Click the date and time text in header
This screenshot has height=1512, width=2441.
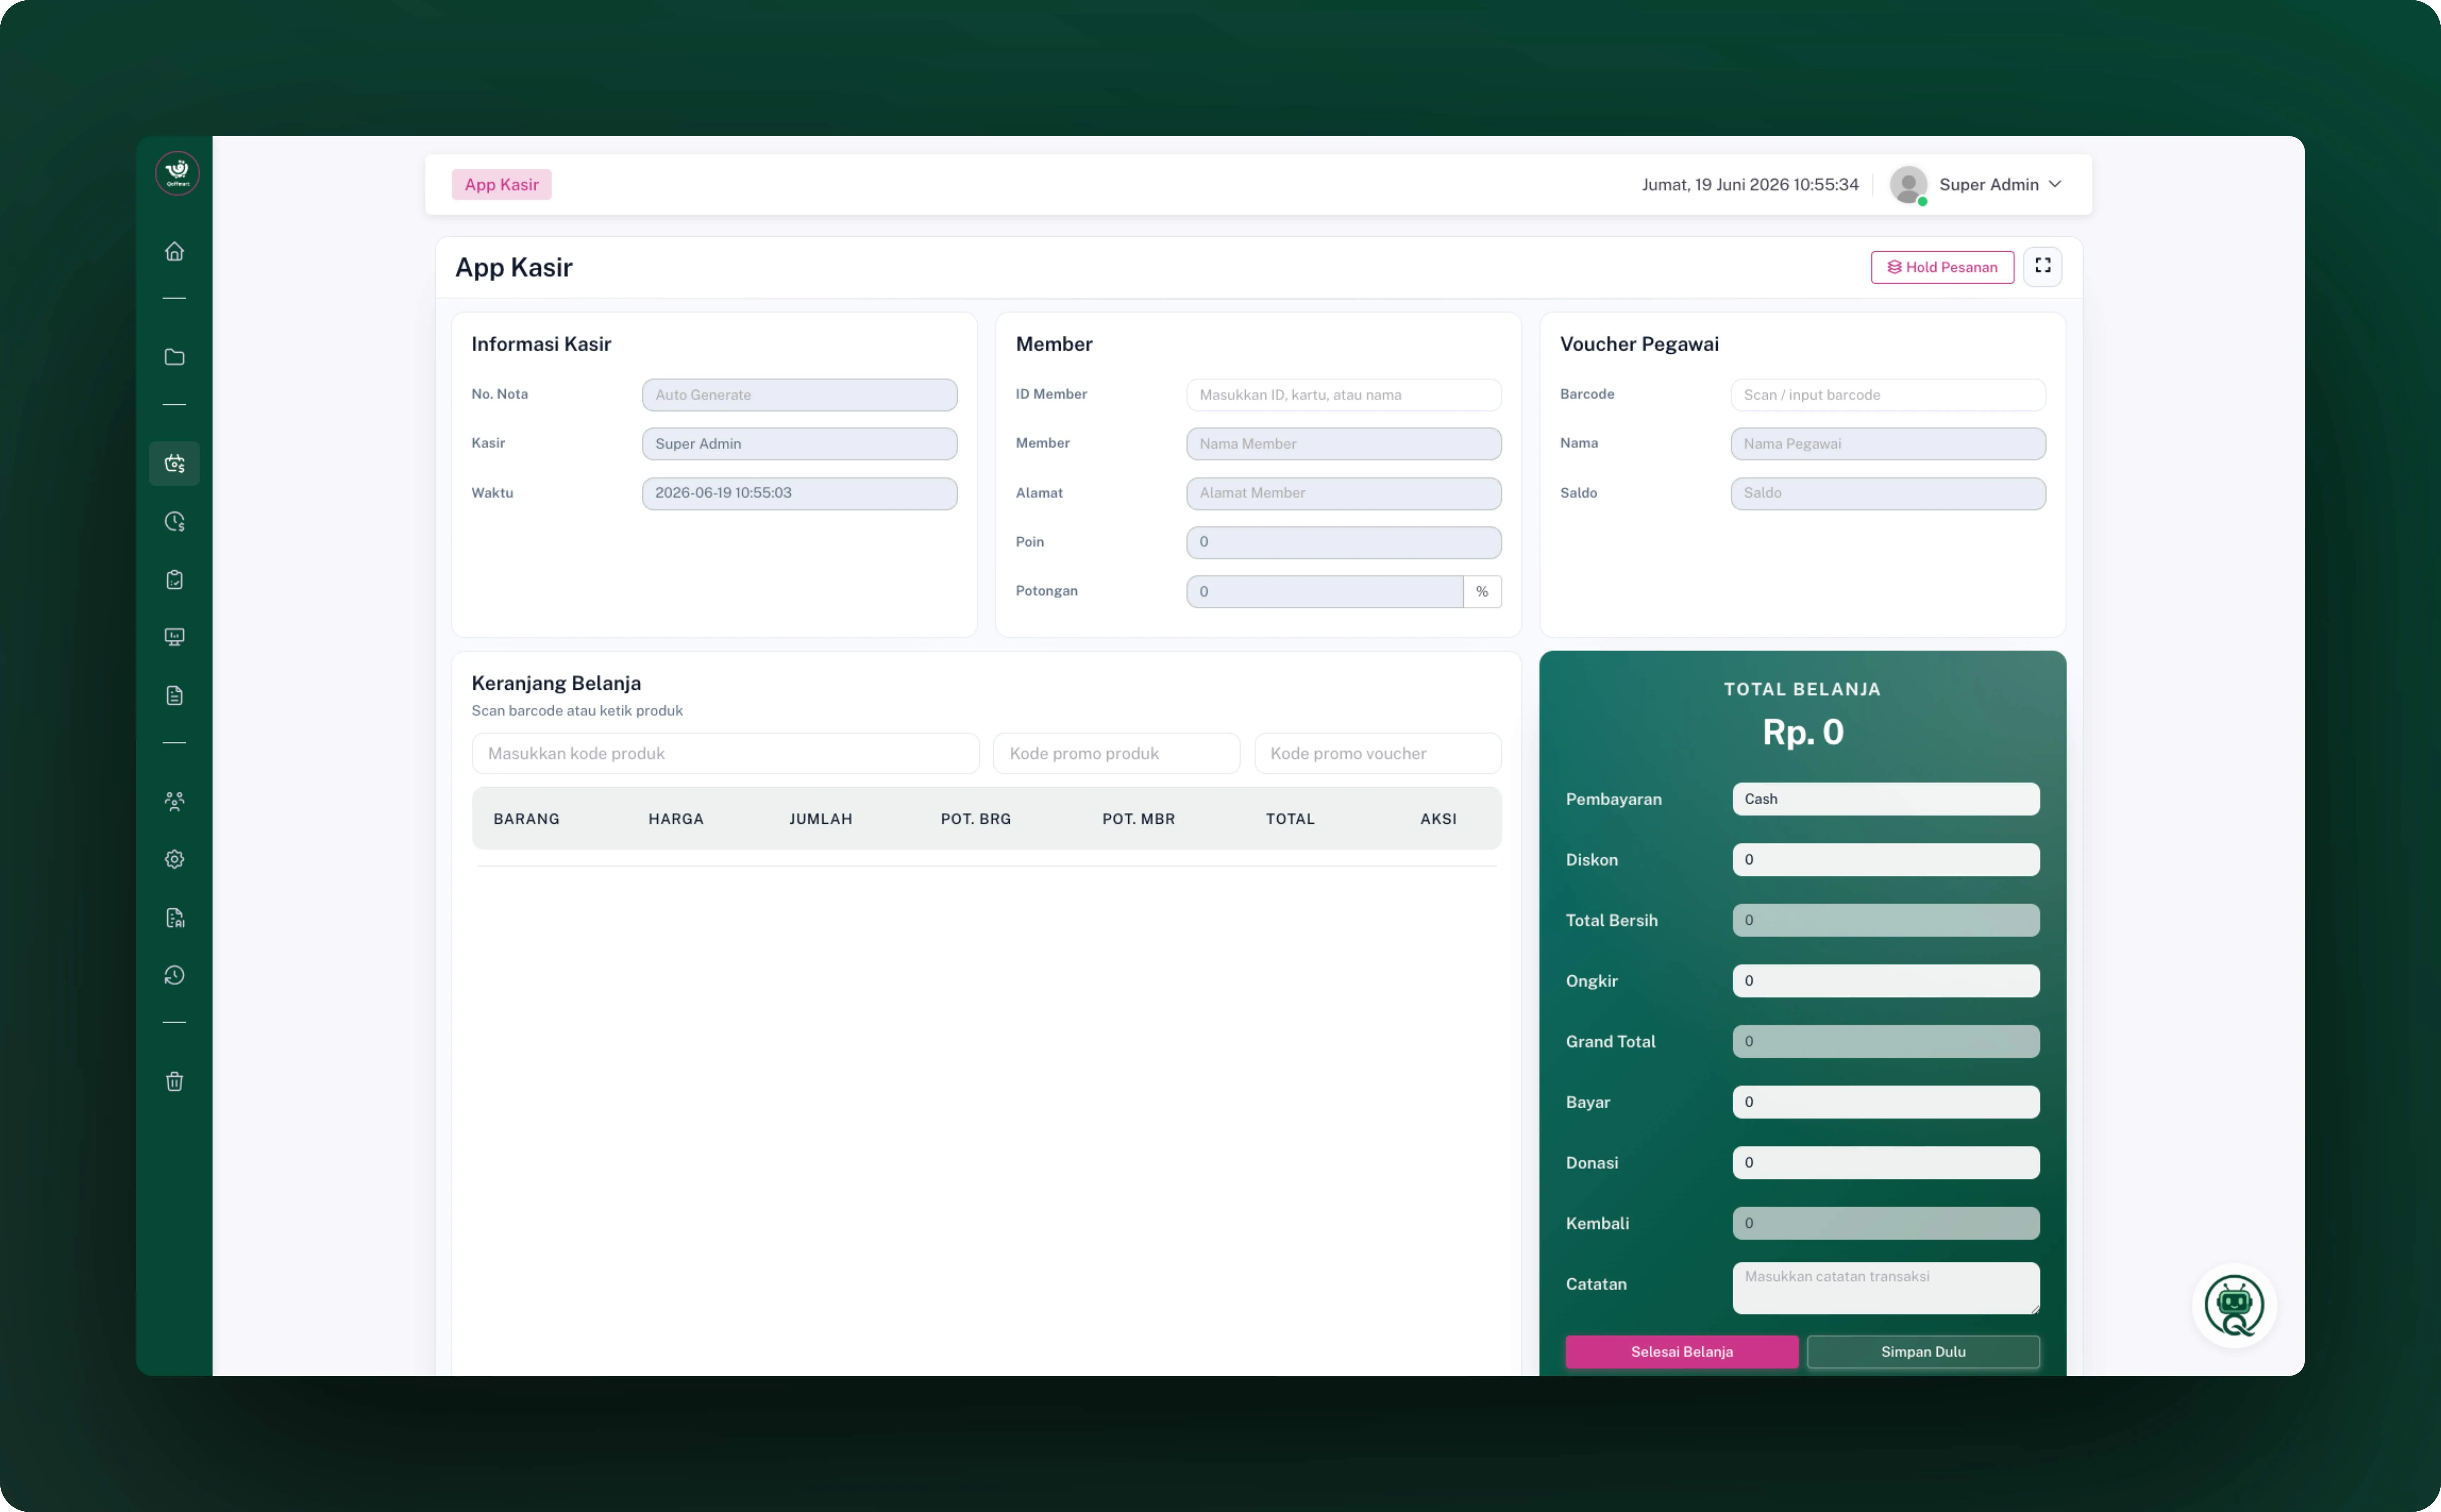click(1750, 185)
